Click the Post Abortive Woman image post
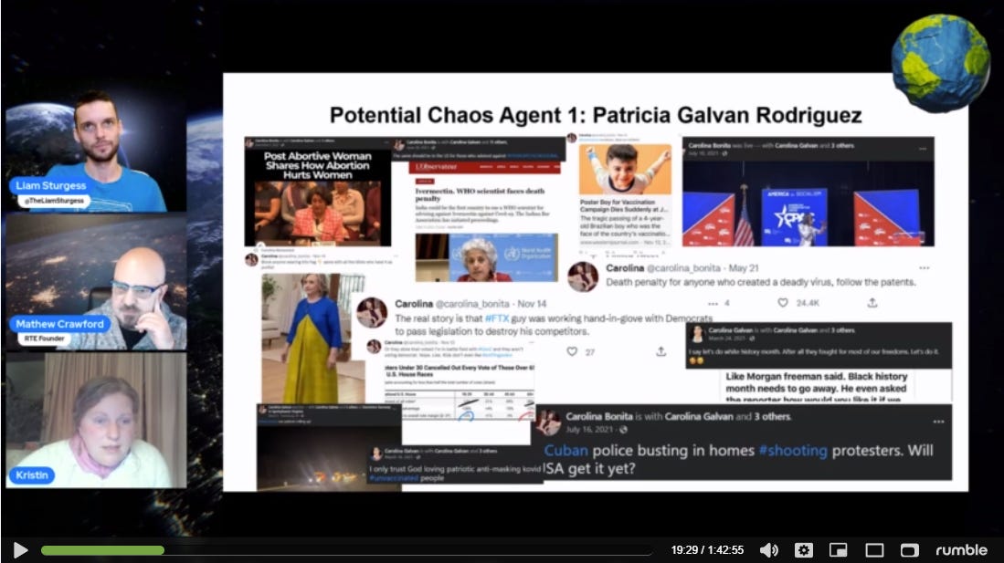The image size is (1004, 563). tap(318, 192)
